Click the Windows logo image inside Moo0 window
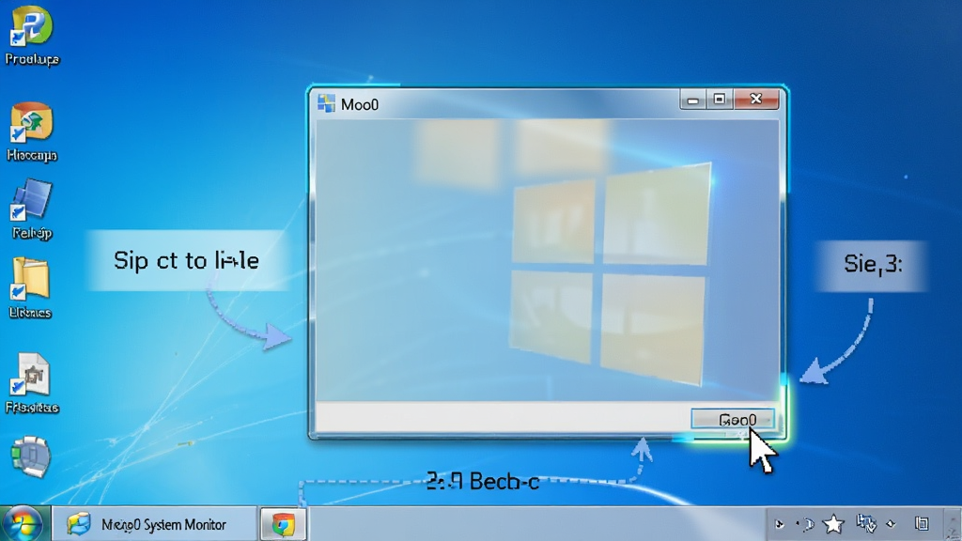962x541 pixels. click(609, 274)
